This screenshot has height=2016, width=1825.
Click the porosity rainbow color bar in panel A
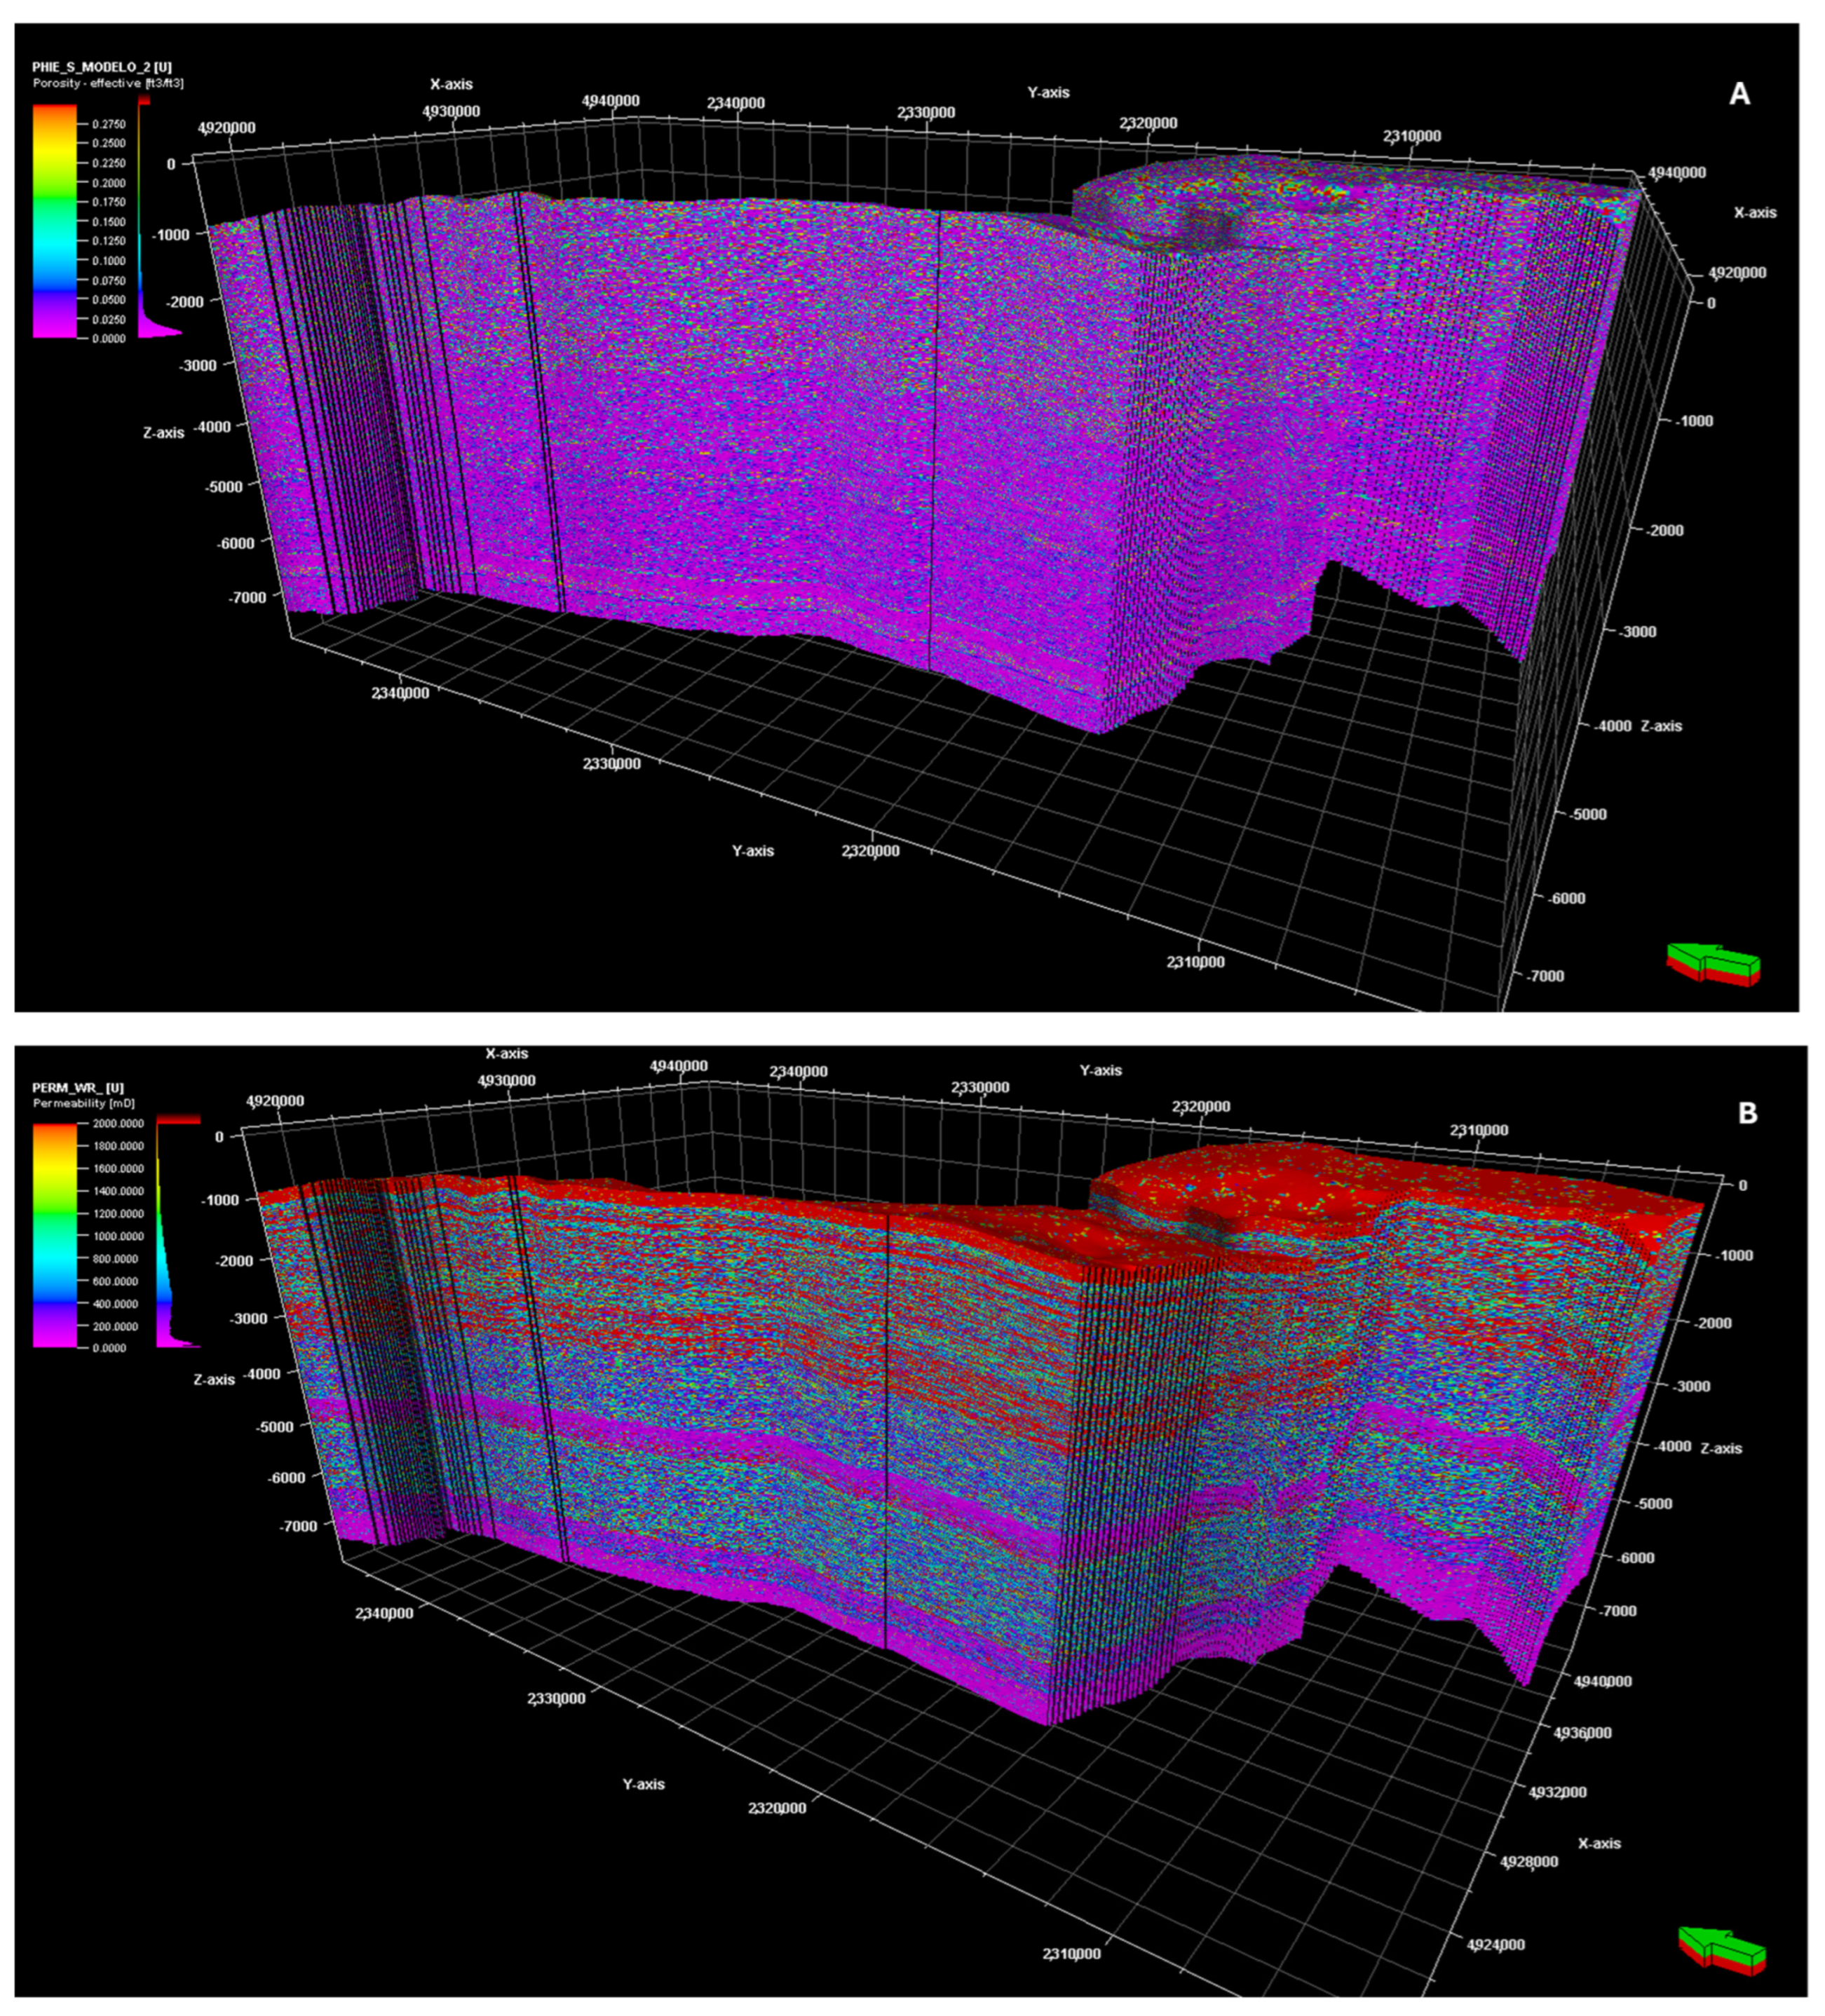coord(54,221)
